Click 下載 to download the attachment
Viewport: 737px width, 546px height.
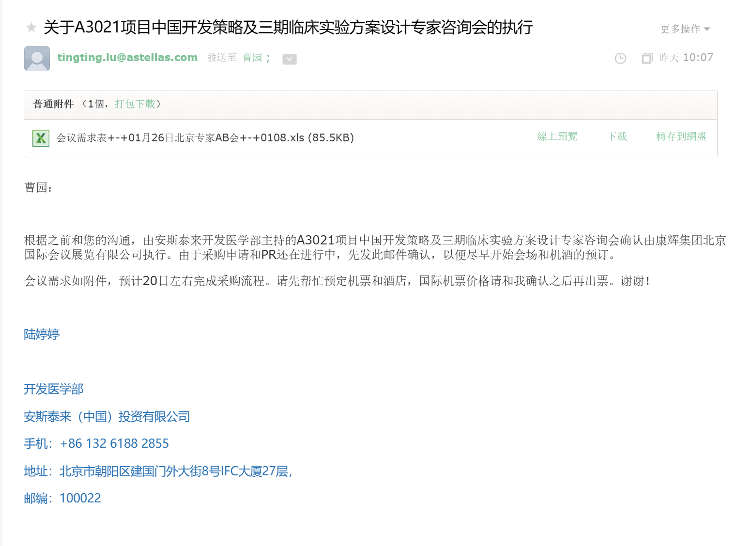[617, 136]
